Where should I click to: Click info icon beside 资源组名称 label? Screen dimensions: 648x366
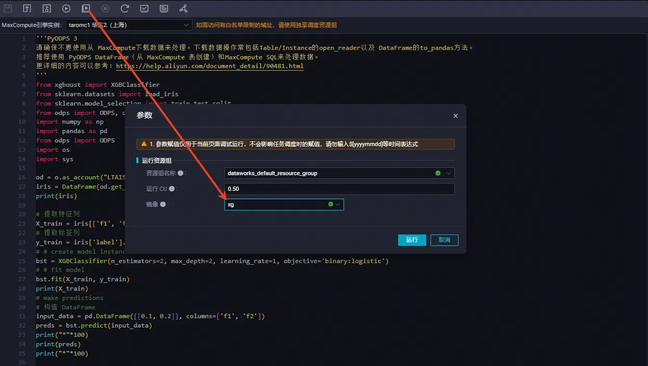coord(181,173)
